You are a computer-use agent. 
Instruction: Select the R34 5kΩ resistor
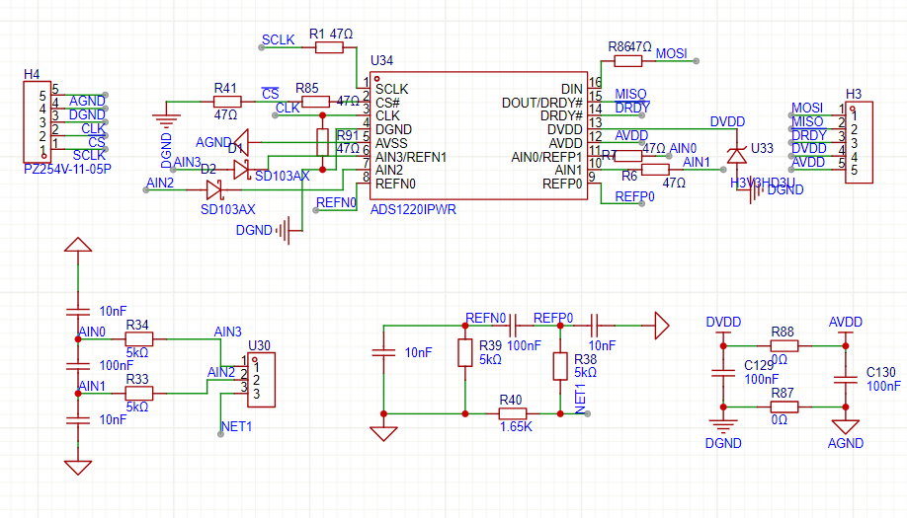(x=137, y=339)
